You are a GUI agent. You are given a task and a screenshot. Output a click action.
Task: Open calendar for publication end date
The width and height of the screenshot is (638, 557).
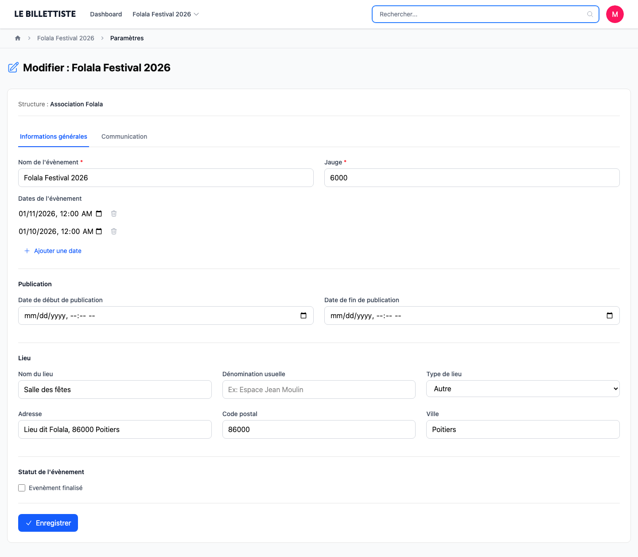point(610,316)
